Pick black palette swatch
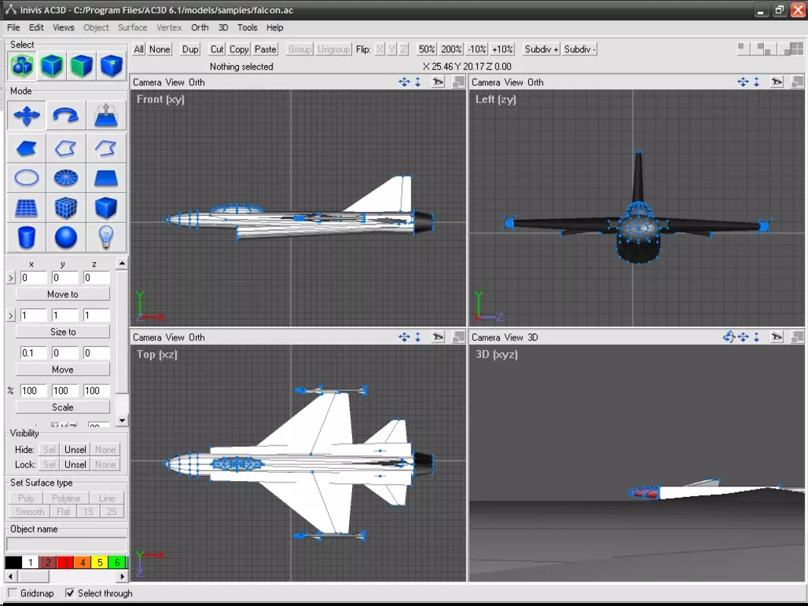The height and width of the screenshot is (606, 808). (14, 562)
